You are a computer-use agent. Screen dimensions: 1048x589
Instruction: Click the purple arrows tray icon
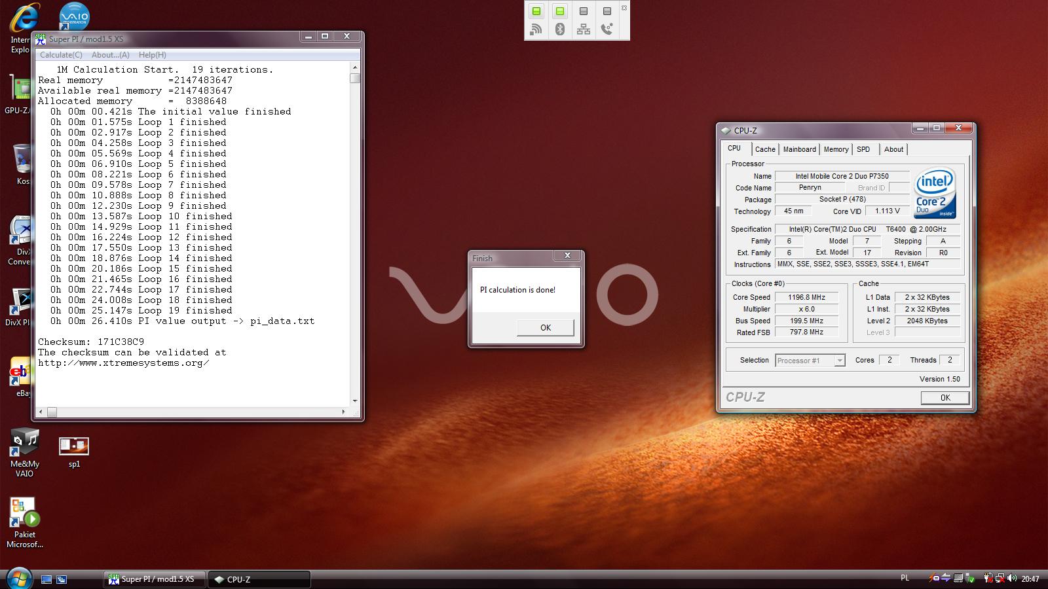click(x=946, y=579)
